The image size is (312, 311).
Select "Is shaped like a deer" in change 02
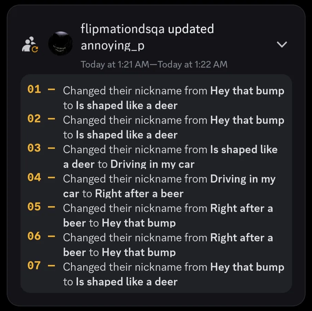127,135
